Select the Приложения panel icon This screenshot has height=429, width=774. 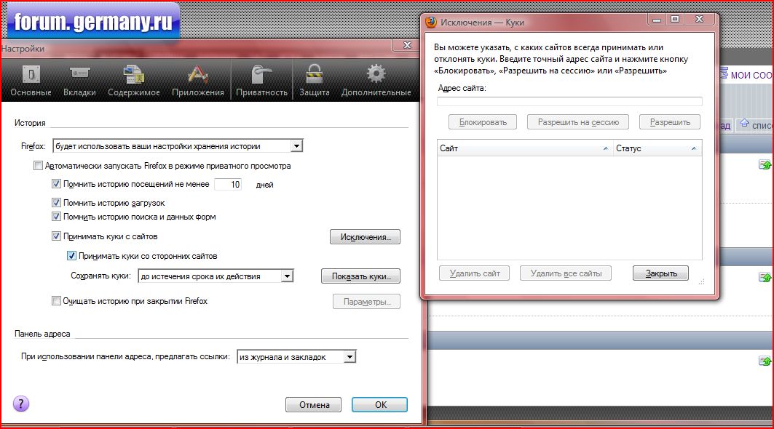coord(197,74)
